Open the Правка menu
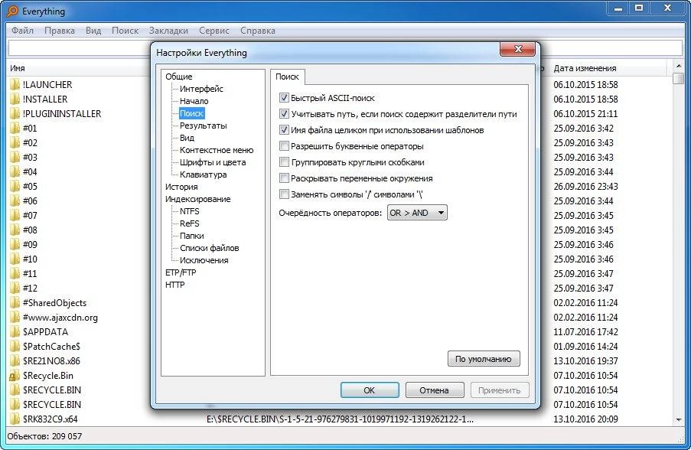This screenshot has height=450, width=691. click(x=60, y=31)
